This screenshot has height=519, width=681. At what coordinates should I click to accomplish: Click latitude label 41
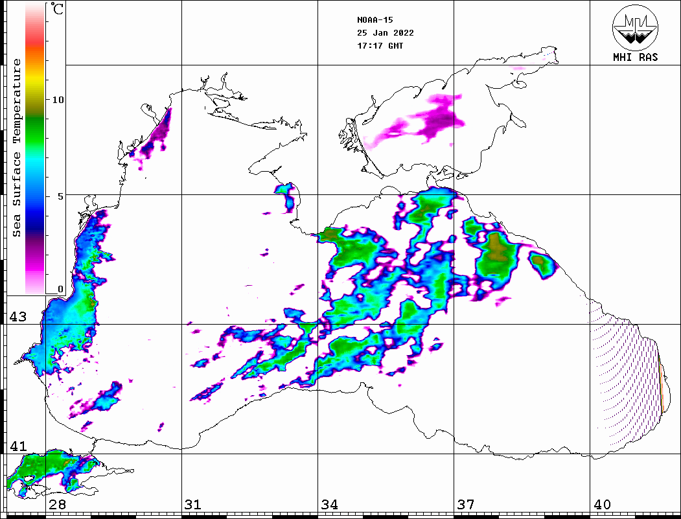coord(17,446)
